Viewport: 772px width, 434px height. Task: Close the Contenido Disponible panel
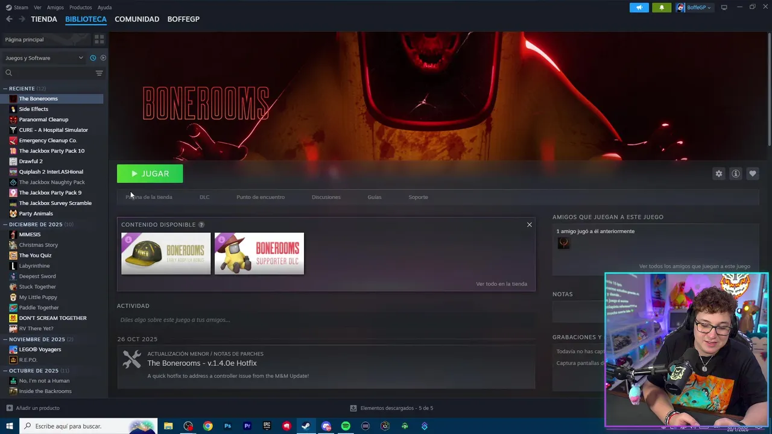coord(530,225)
